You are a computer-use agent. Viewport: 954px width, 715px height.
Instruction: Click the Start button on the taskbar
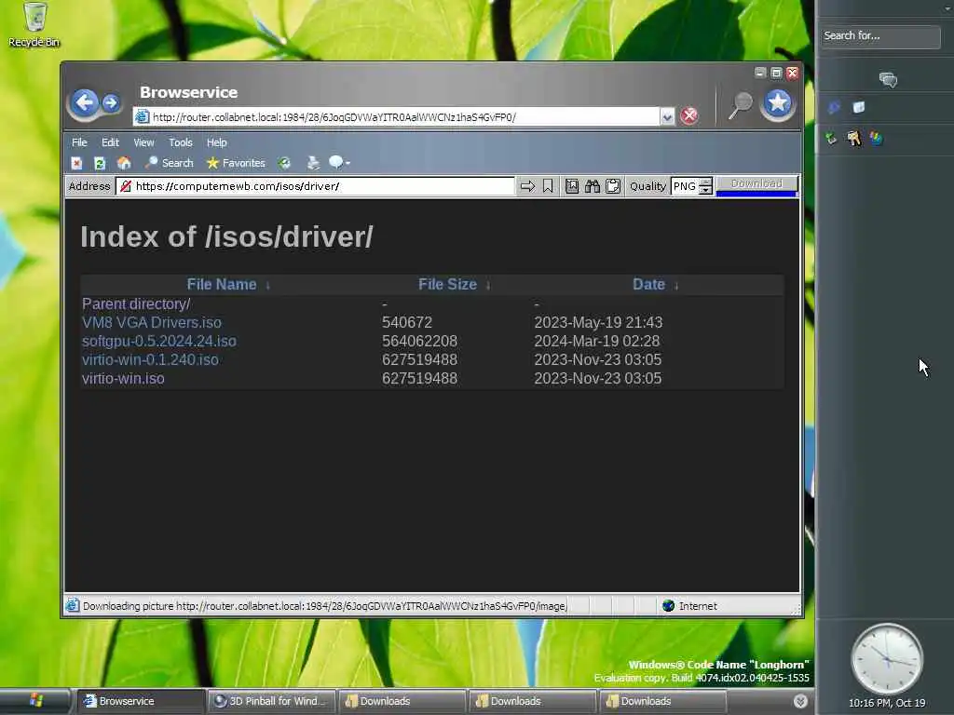click(x=34, y=701)
